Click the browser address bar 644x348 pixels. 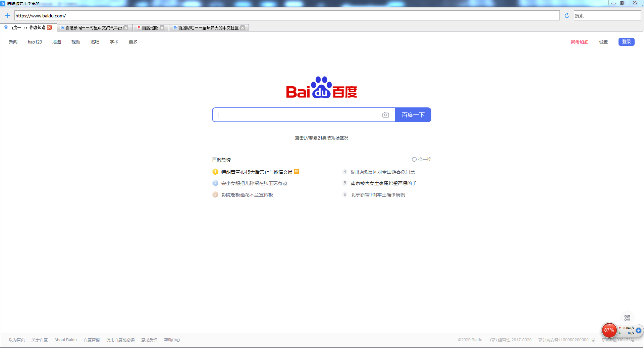[287, 15]
